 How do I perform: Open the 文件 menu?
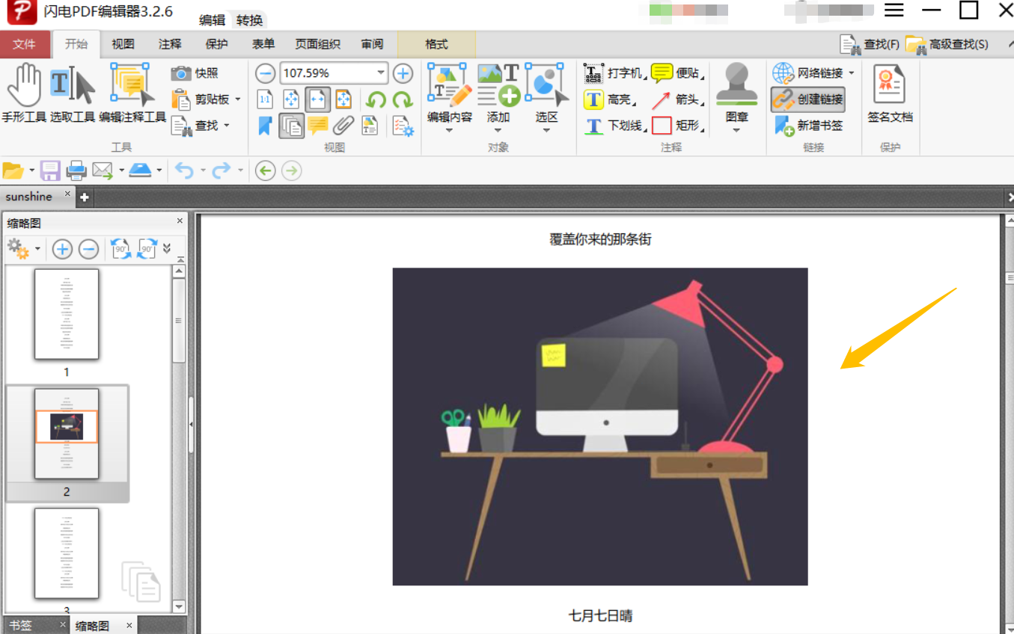pos(25,44)
